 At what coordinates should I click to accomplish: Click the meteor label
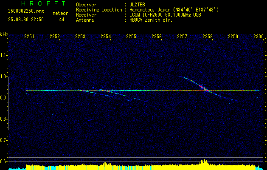[x=60, y=13]
